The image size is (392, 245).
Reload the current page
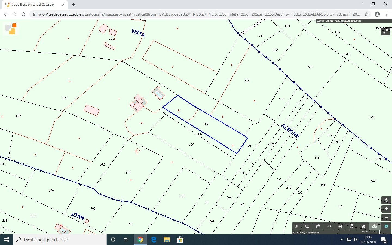(23, 14)
